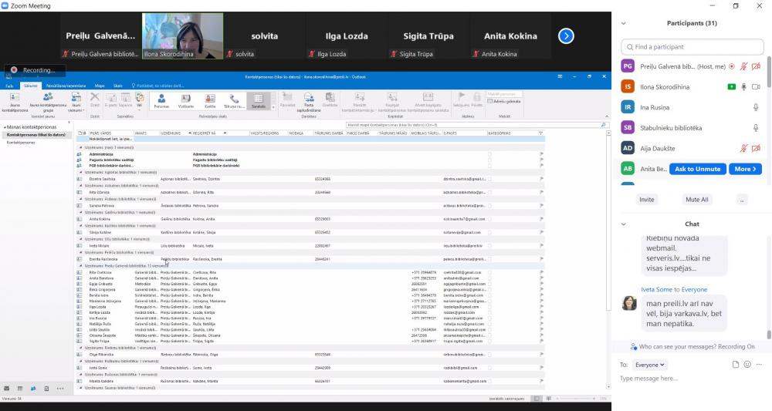The width and height of the screenshot is (772, 411).
Task: Select the business card view icon
Action: coord(185,99)
